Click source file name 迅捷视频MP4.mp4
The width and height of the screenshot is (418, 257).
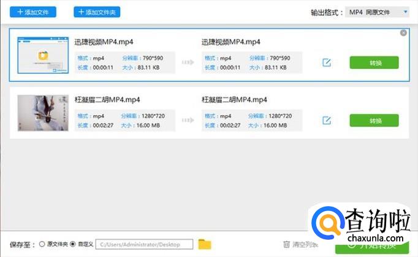[x=104, y=42]
